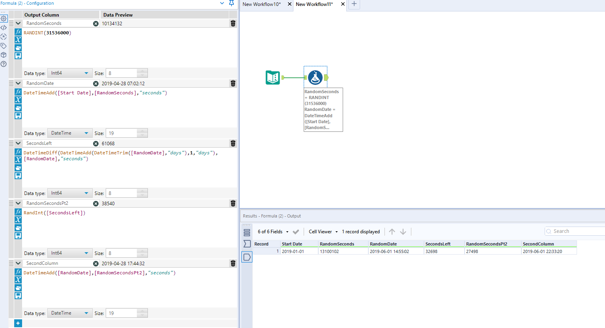Open columns and constants for SecondsLeft expression
This screenshot has width=605, height=328.
(18, 160)
